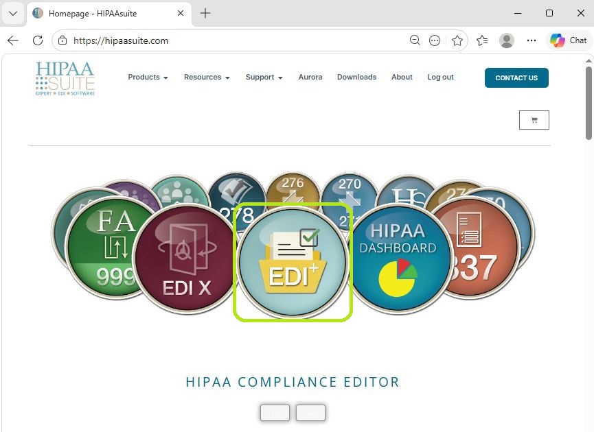Select the EDI X maroon badge
The width and height of the screenshot is (594, 432).
pyautogui.click(x=186, y=259)
